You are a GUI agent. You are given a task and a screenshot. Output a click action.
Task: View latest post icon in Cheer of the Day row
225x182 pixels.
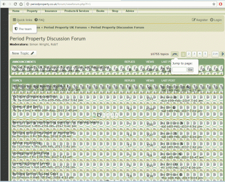coord(174,107)
